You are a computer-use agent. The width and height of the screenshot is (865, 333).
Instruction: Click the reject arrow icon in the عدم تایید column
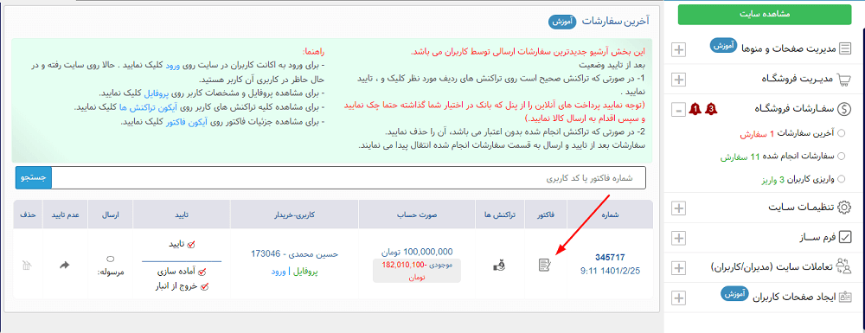[65, 266]
